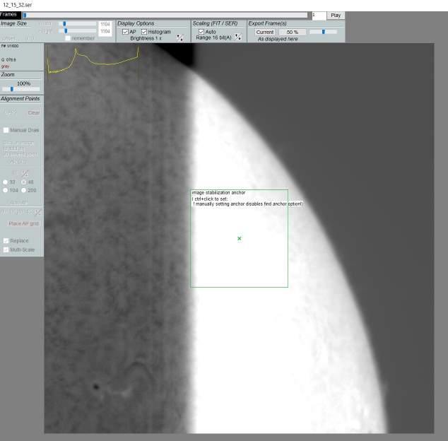Screen dimensions: 448x441
Task: Choose the 32 AP size option
Action: (5, 182)
